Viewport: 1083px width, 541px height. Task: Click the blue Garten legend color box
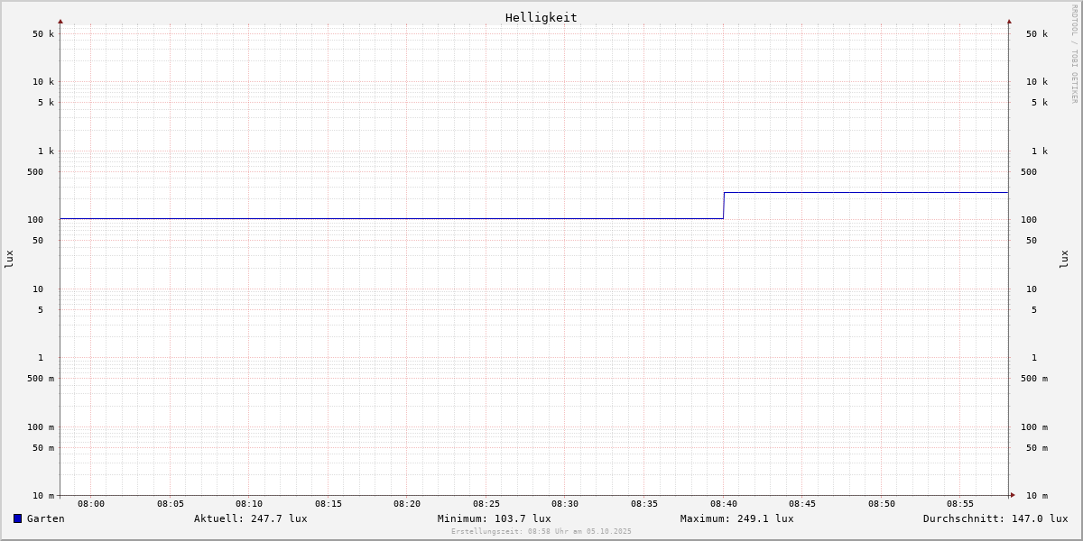[x=17, y=518]
